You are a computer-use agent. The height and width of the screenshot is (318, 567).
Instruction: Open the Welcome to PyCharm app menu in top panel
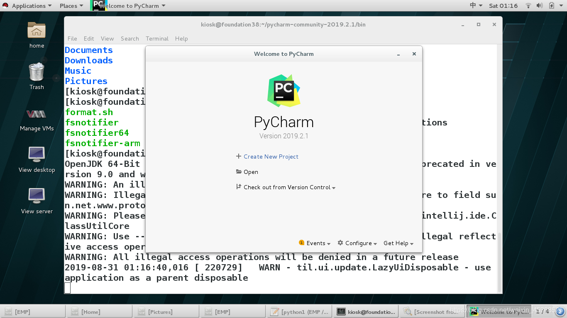pos(128,6)
